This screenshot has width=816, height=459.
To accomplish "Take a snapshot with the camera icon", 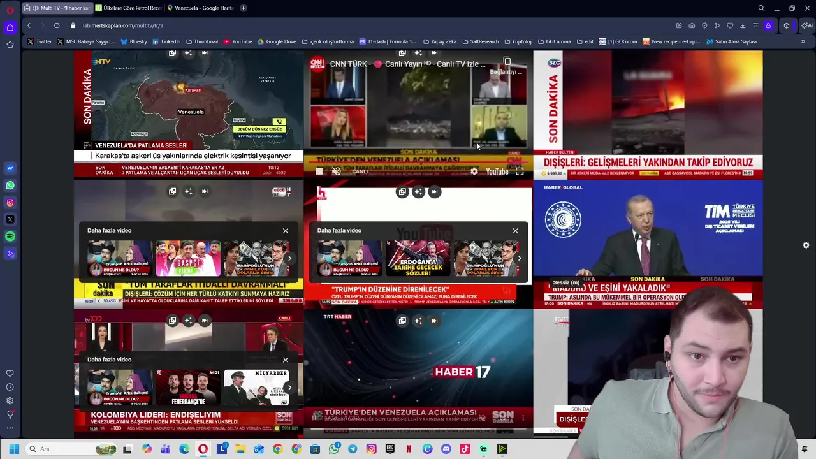I will click(x=692, y=25).
